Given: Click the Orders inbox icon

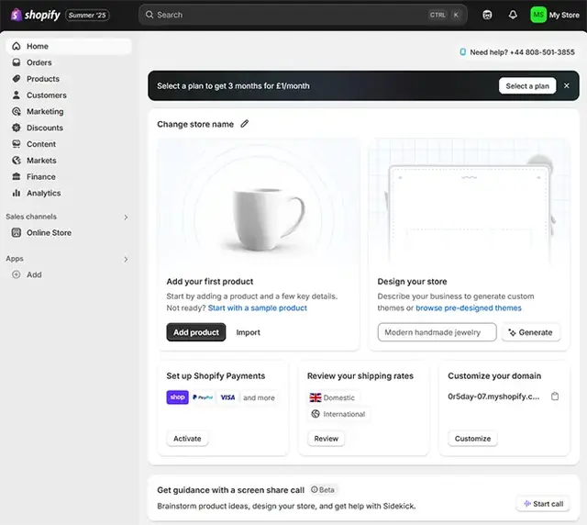Looking at the screenshot, I should click(x=17, y=62).
